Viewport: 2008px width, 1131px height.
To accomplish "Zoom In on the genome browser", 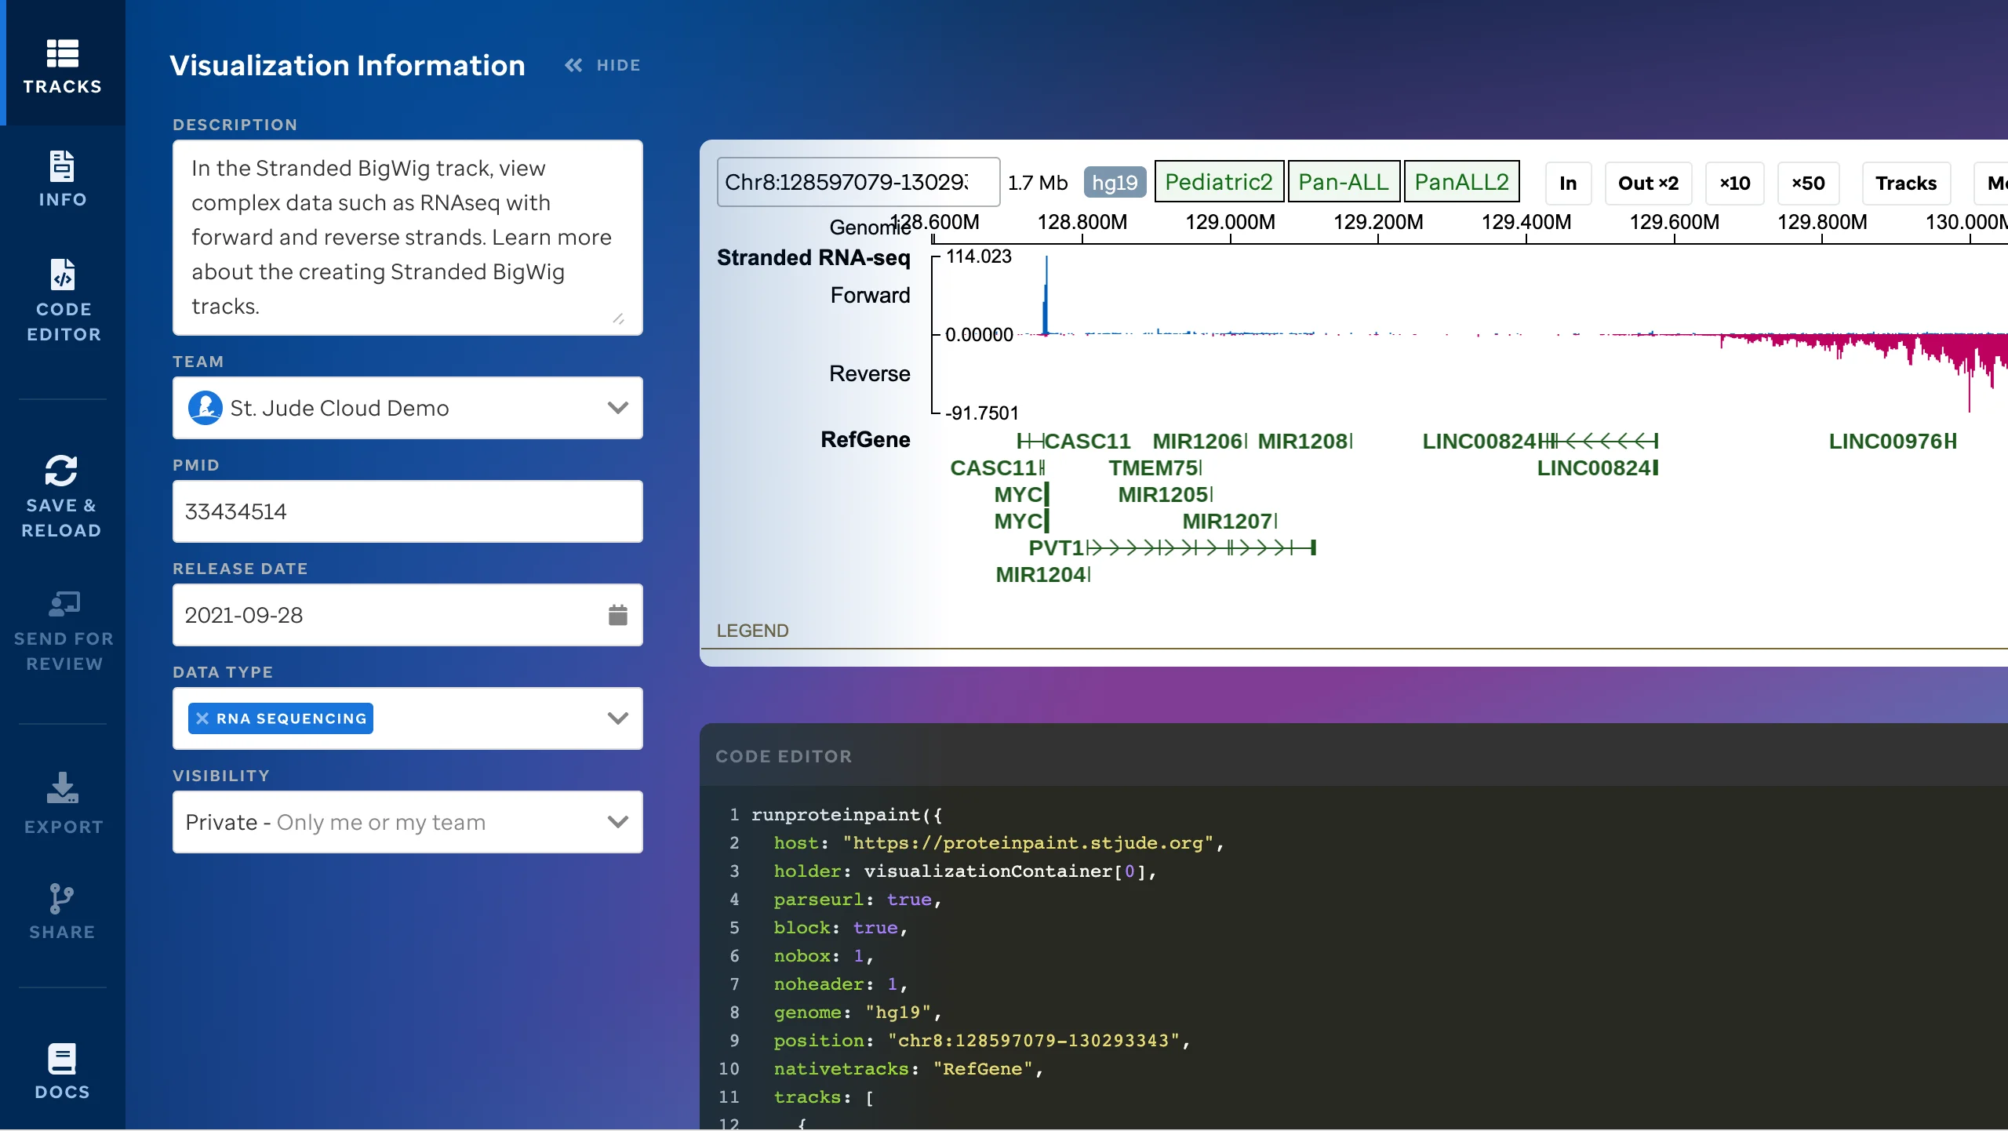I will (1568, 183).
